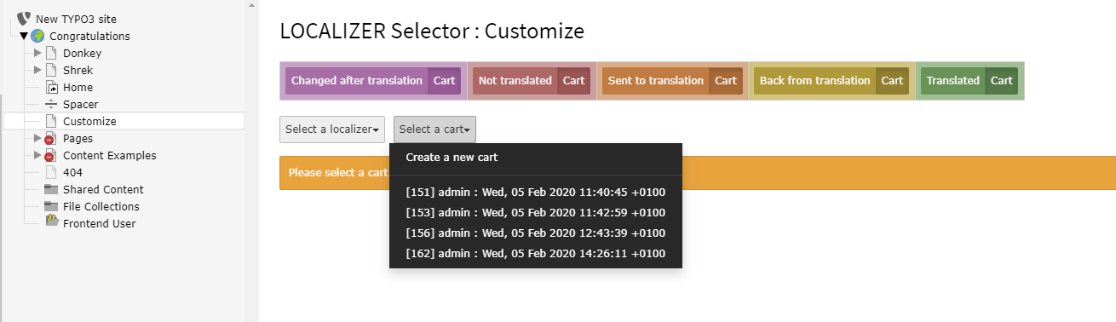Click the Donkey page icon
Viewport: 1116px width, 322px height.
pyautogui.click(x=51, y=53)
